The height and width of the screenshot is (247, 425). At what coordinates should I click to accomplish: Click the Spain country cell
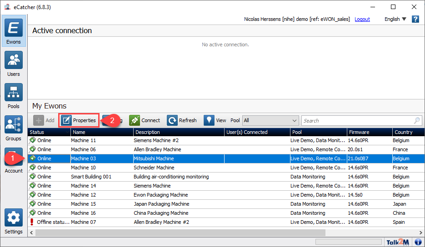coord(399,222)
